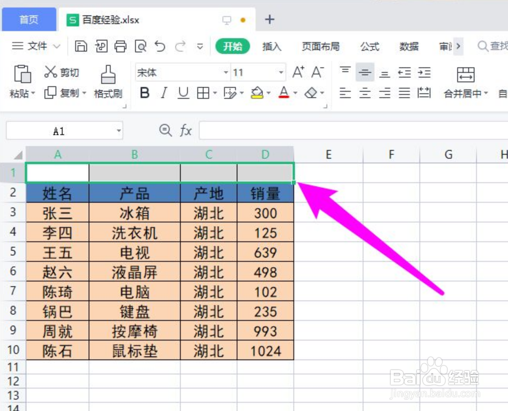Toggle bold formatting
The height and width of the screenshot is (411, 508).
click(x=145, y=93)
